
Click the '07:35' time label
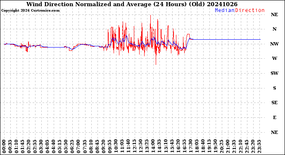85,146
